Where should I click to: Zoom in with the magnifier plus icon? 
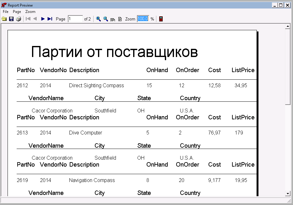point(98,19)
